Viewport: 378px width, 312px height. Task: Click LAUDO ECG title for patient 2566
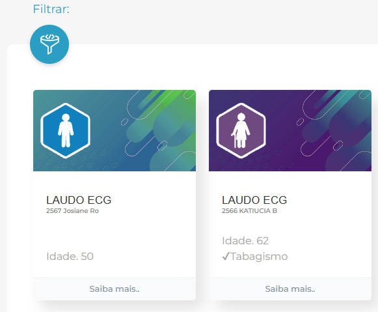[254, 200]
